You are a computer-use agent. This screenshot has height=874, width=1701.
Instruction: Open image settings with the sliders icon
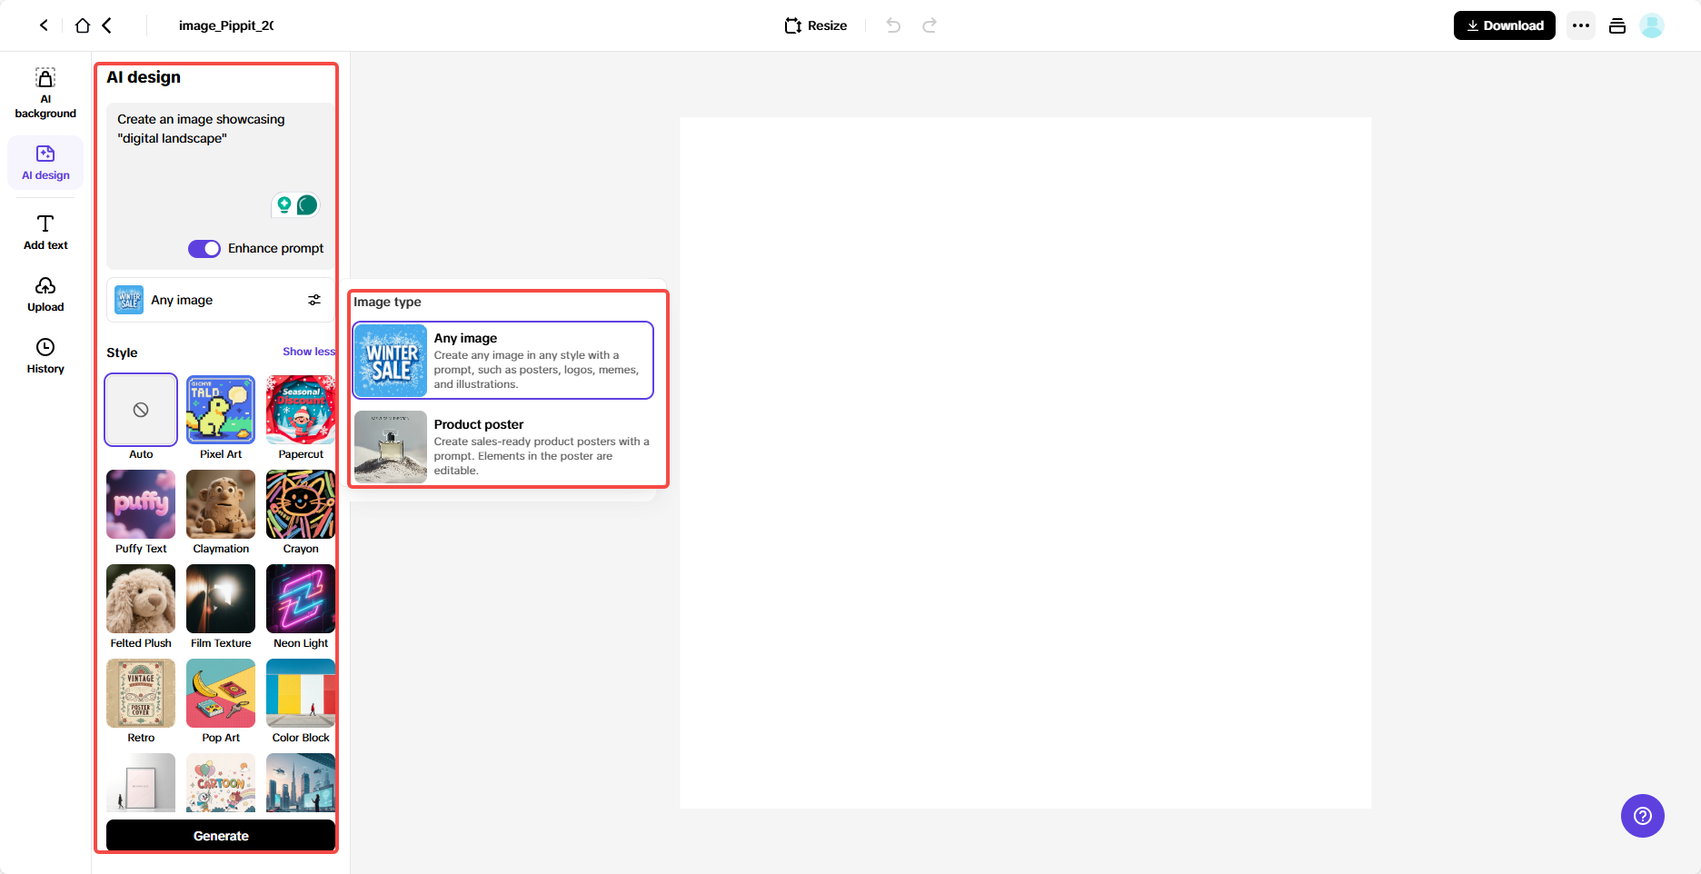314,299
